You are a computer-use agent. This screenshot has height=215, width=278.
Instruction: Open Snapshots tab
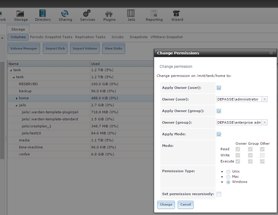[x=139, y=37]
